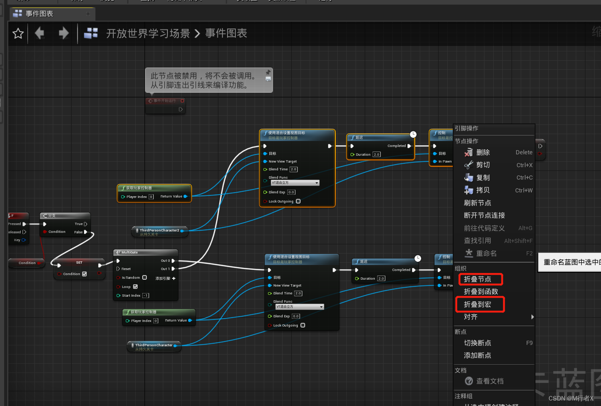This screenshot has height=406, width=601.
Task: Click the 复制 copy icon
Action: pyautogui.click(x=468, y=178)
